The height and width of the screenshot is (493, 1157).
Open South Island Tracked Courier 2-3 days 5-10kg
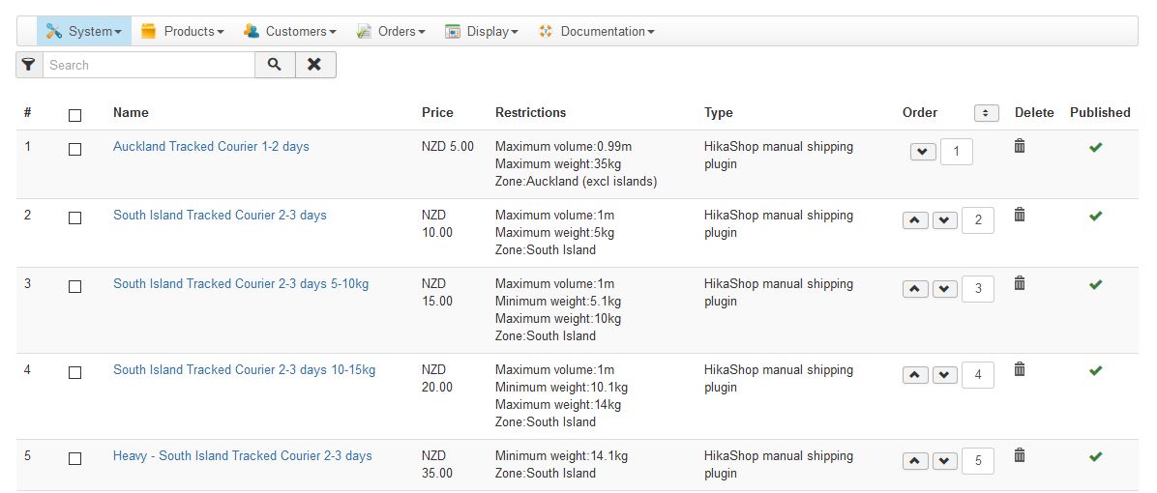coord(241,284)
